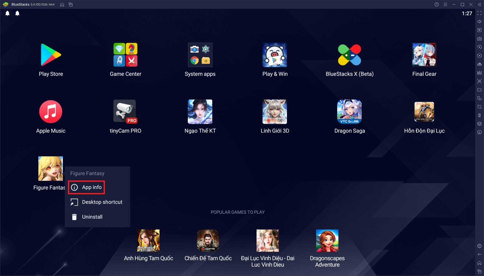This screenshot has height=276, width=484.
Task: Click the Figure Fantasy app icon
Action: 51,168
